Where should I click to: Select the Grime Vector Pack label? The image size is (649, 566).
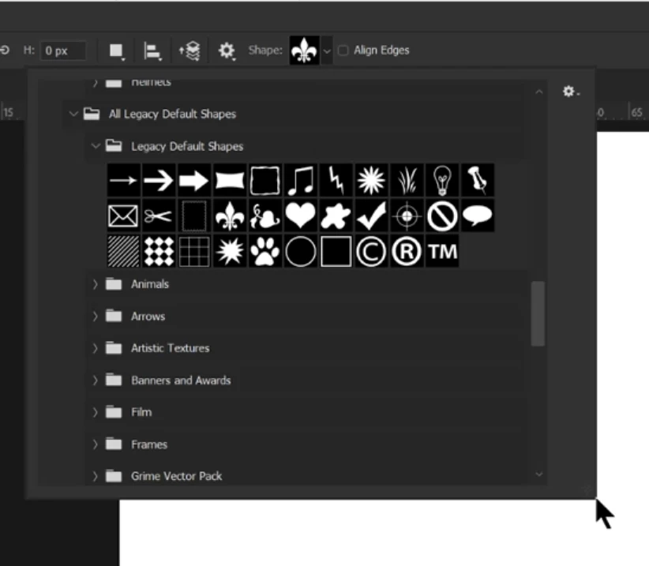coord(176,476)
